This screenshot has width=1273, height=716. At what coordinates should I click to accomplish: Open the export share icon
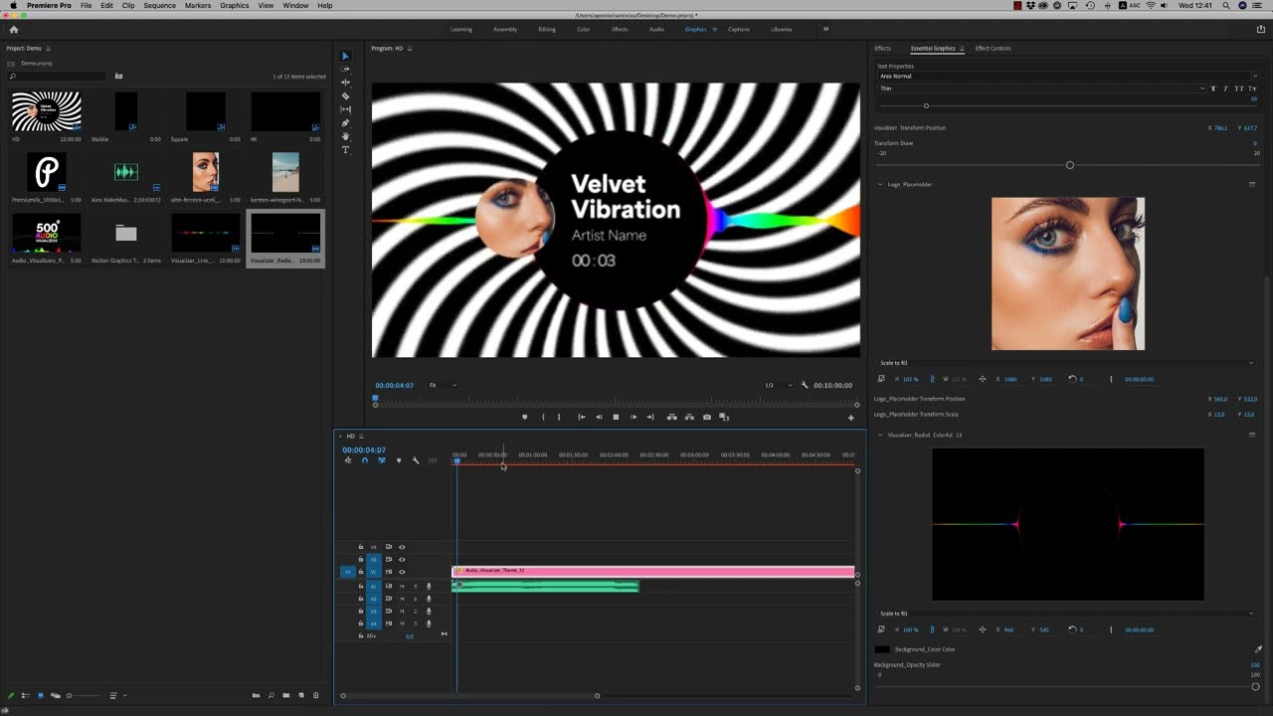[1261, 29]
